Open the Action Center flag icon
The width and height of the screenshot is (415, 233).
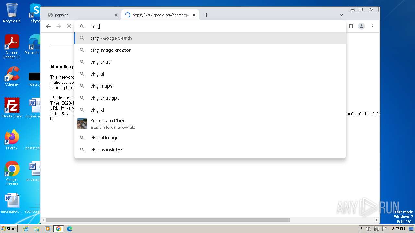pyautogui.click(x=384, y=229)
